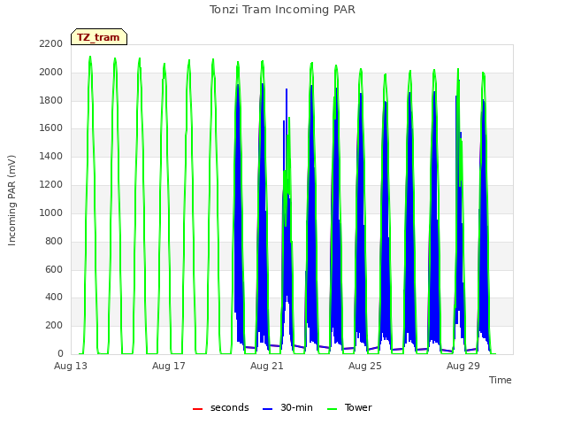
Task: Click the 1200 y-axis tick label
Action: [x=51, y=184]
